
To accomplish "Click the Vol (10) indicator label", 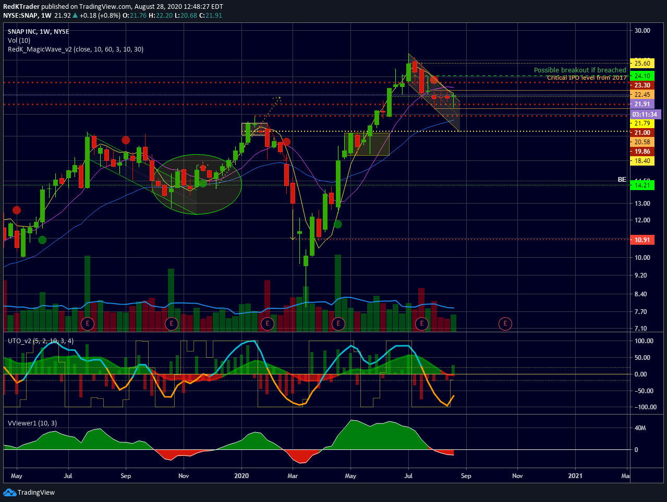I will point(19,41).
